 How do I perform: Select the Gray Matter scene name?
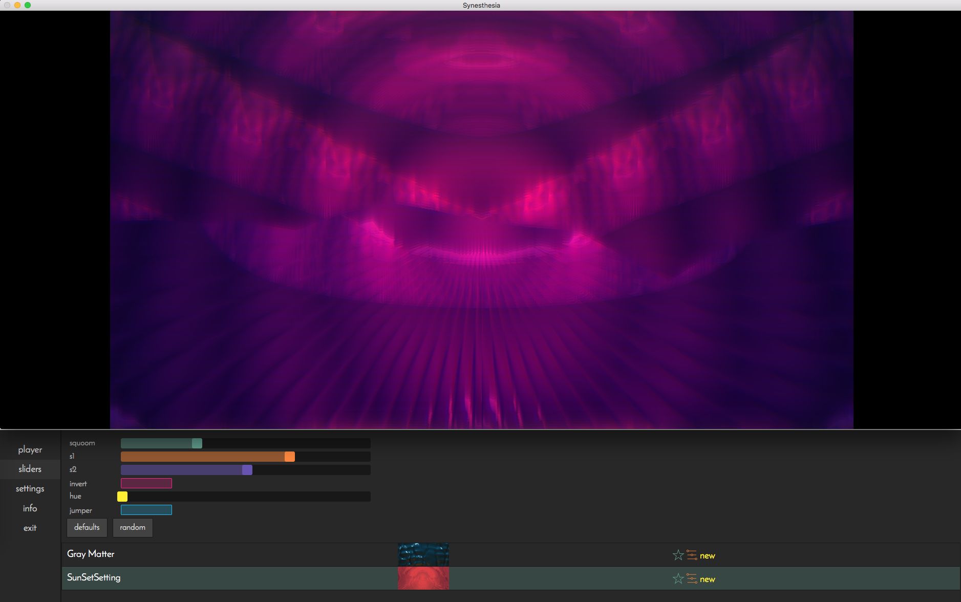(91, 554)
